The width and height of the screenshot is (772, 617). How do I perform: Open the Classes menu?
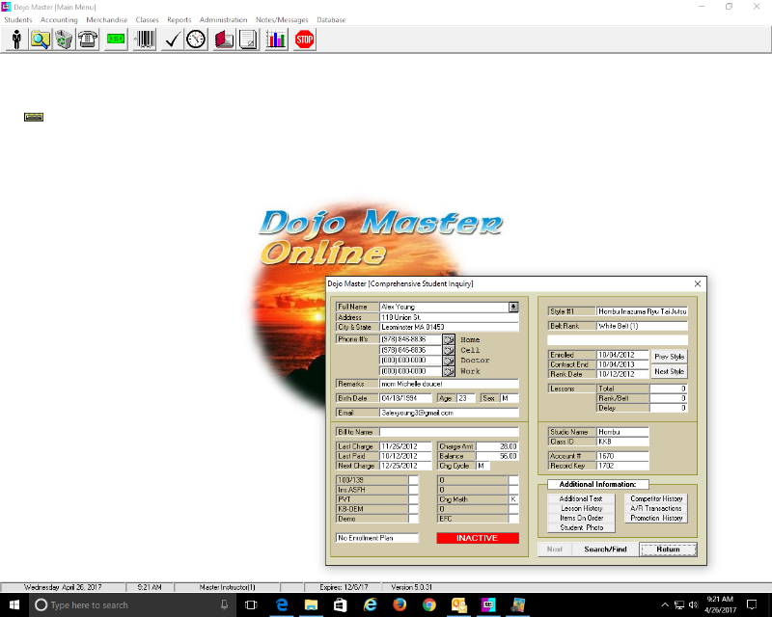coord(148,19)
